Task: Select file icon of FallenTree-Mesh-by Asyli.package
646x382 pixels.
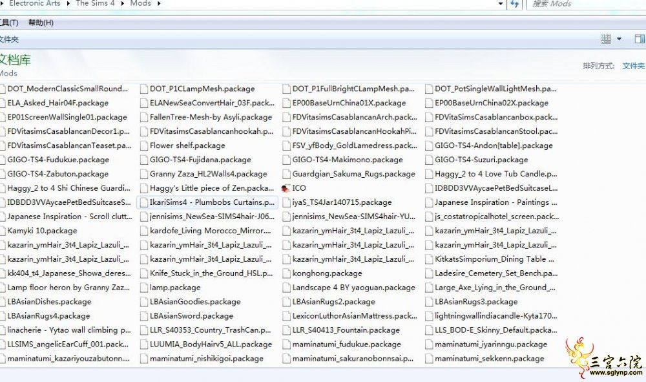Action: coord(144,118)
